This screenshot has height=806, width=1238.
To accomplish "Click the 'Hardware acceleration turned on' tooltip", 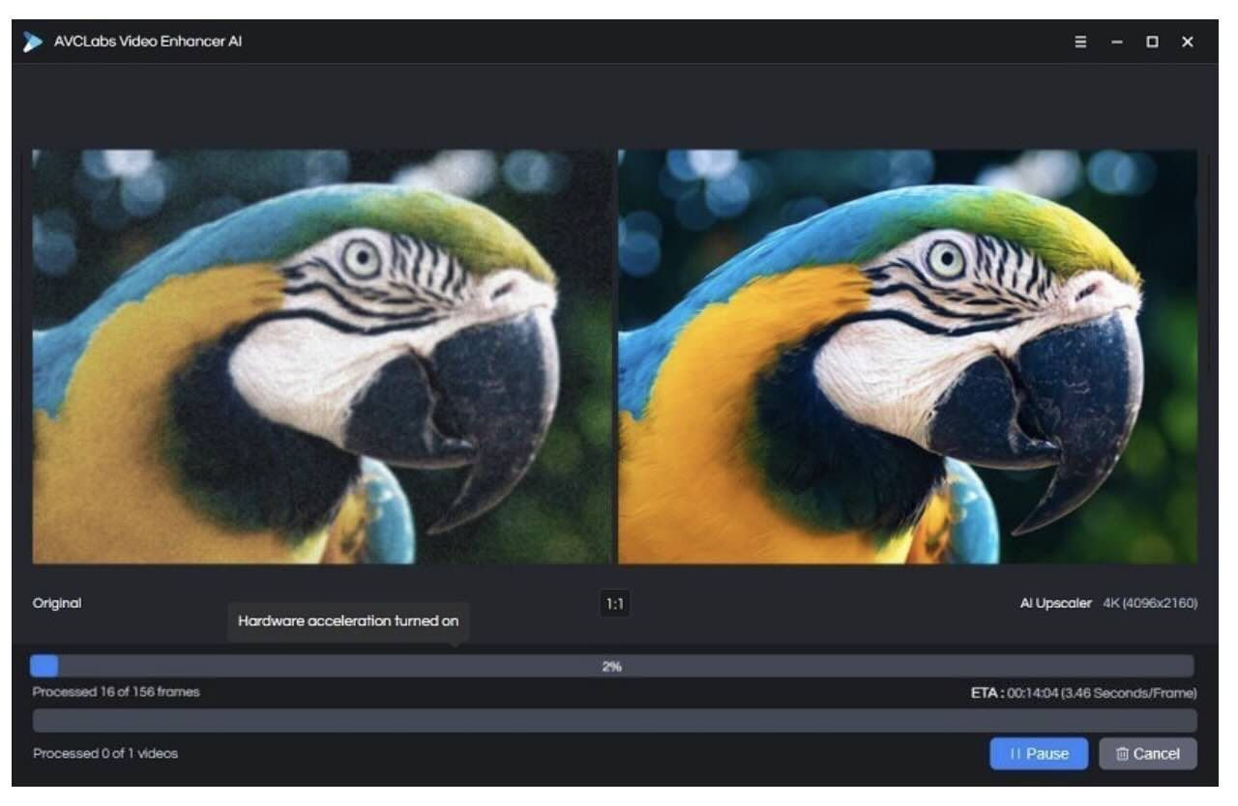I will (x=348, y=621).
